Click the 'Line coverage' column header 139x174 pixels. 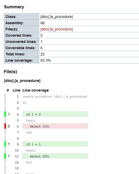point(36,90)
